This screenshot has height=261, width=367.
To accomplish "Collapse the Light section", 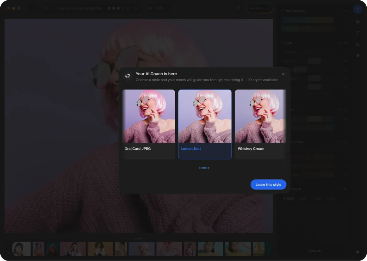I will [282, 43].
